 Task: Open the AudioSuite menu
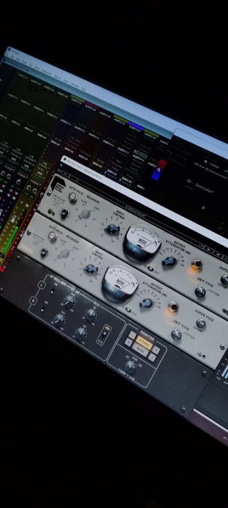(x=46, y=72)
